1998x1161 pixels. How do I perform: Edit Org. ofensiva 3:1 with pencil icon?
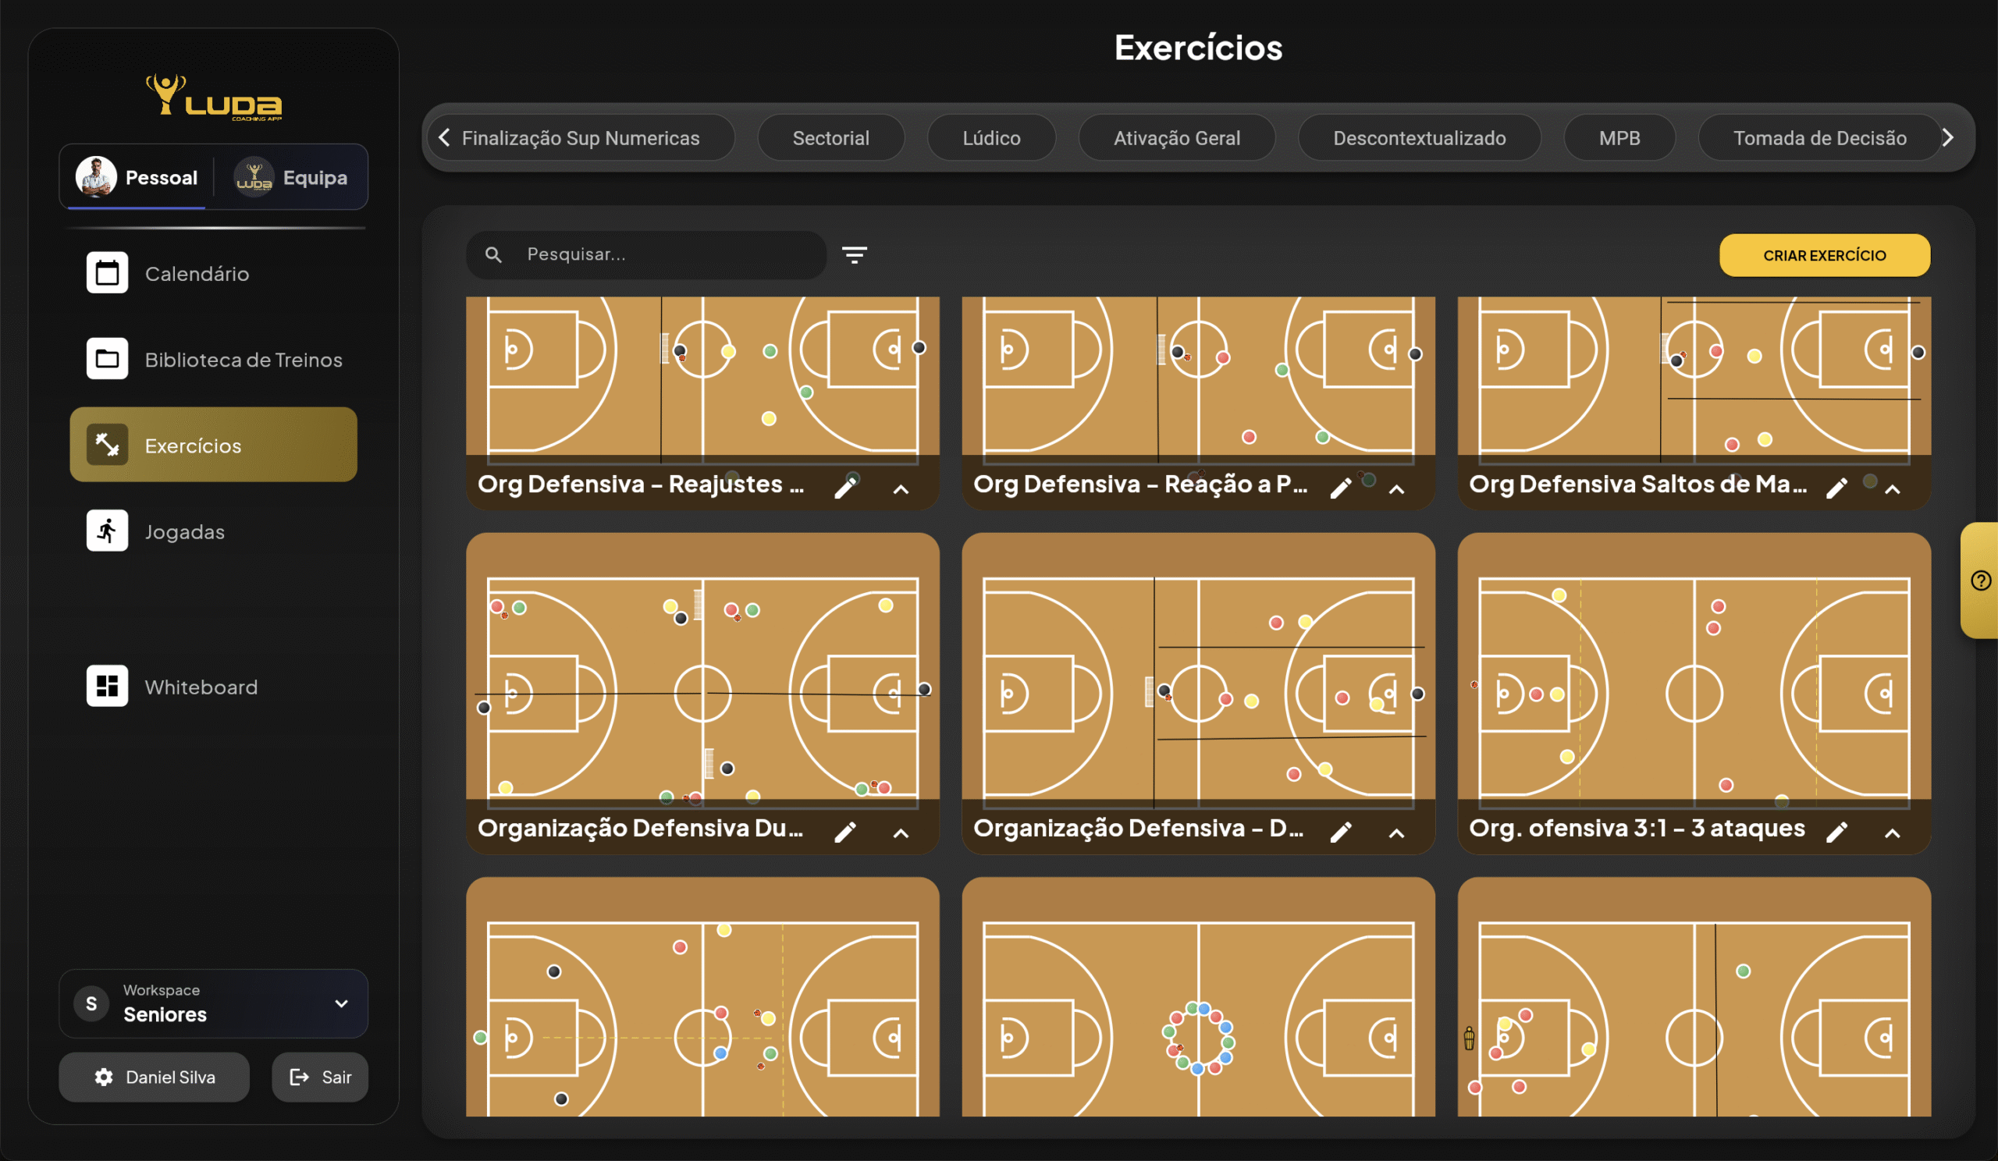[1836, 831]
